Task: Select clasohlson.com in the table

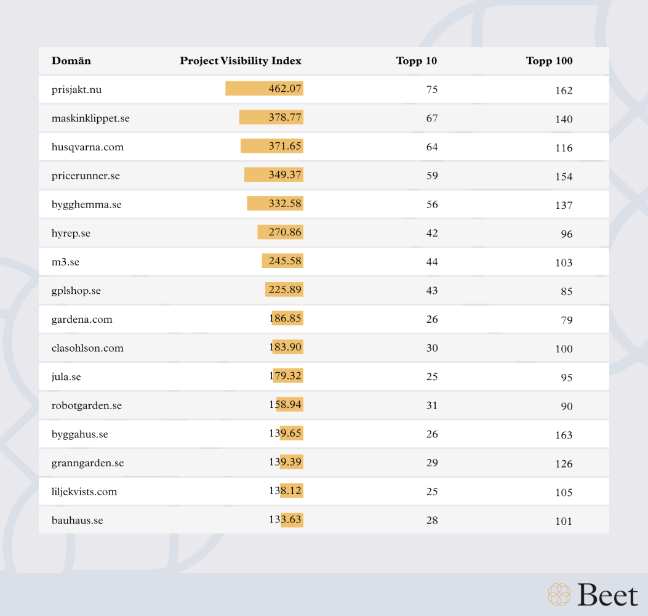Action: pyautogui.click(x=87, y=348)
